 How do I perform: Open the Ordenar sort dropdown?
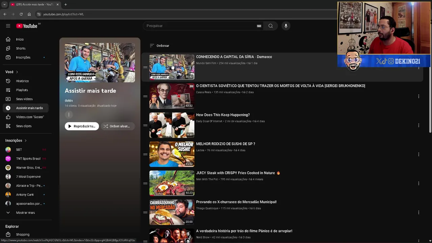coord(159,46)
